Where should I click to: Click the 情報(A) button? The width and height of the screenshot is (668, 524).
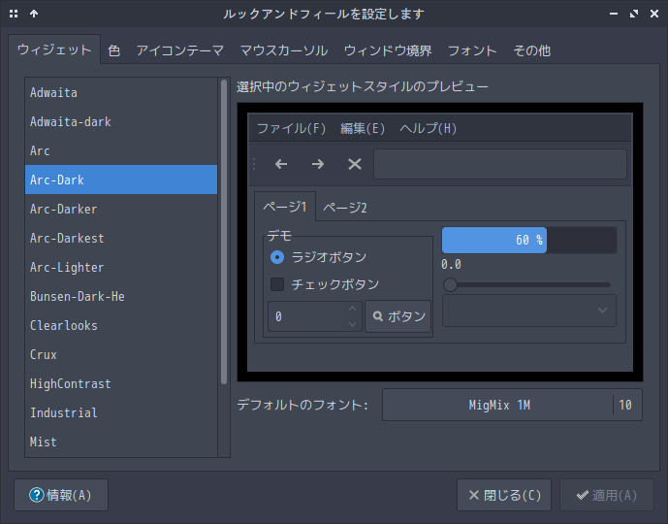[x=61, y=495]
